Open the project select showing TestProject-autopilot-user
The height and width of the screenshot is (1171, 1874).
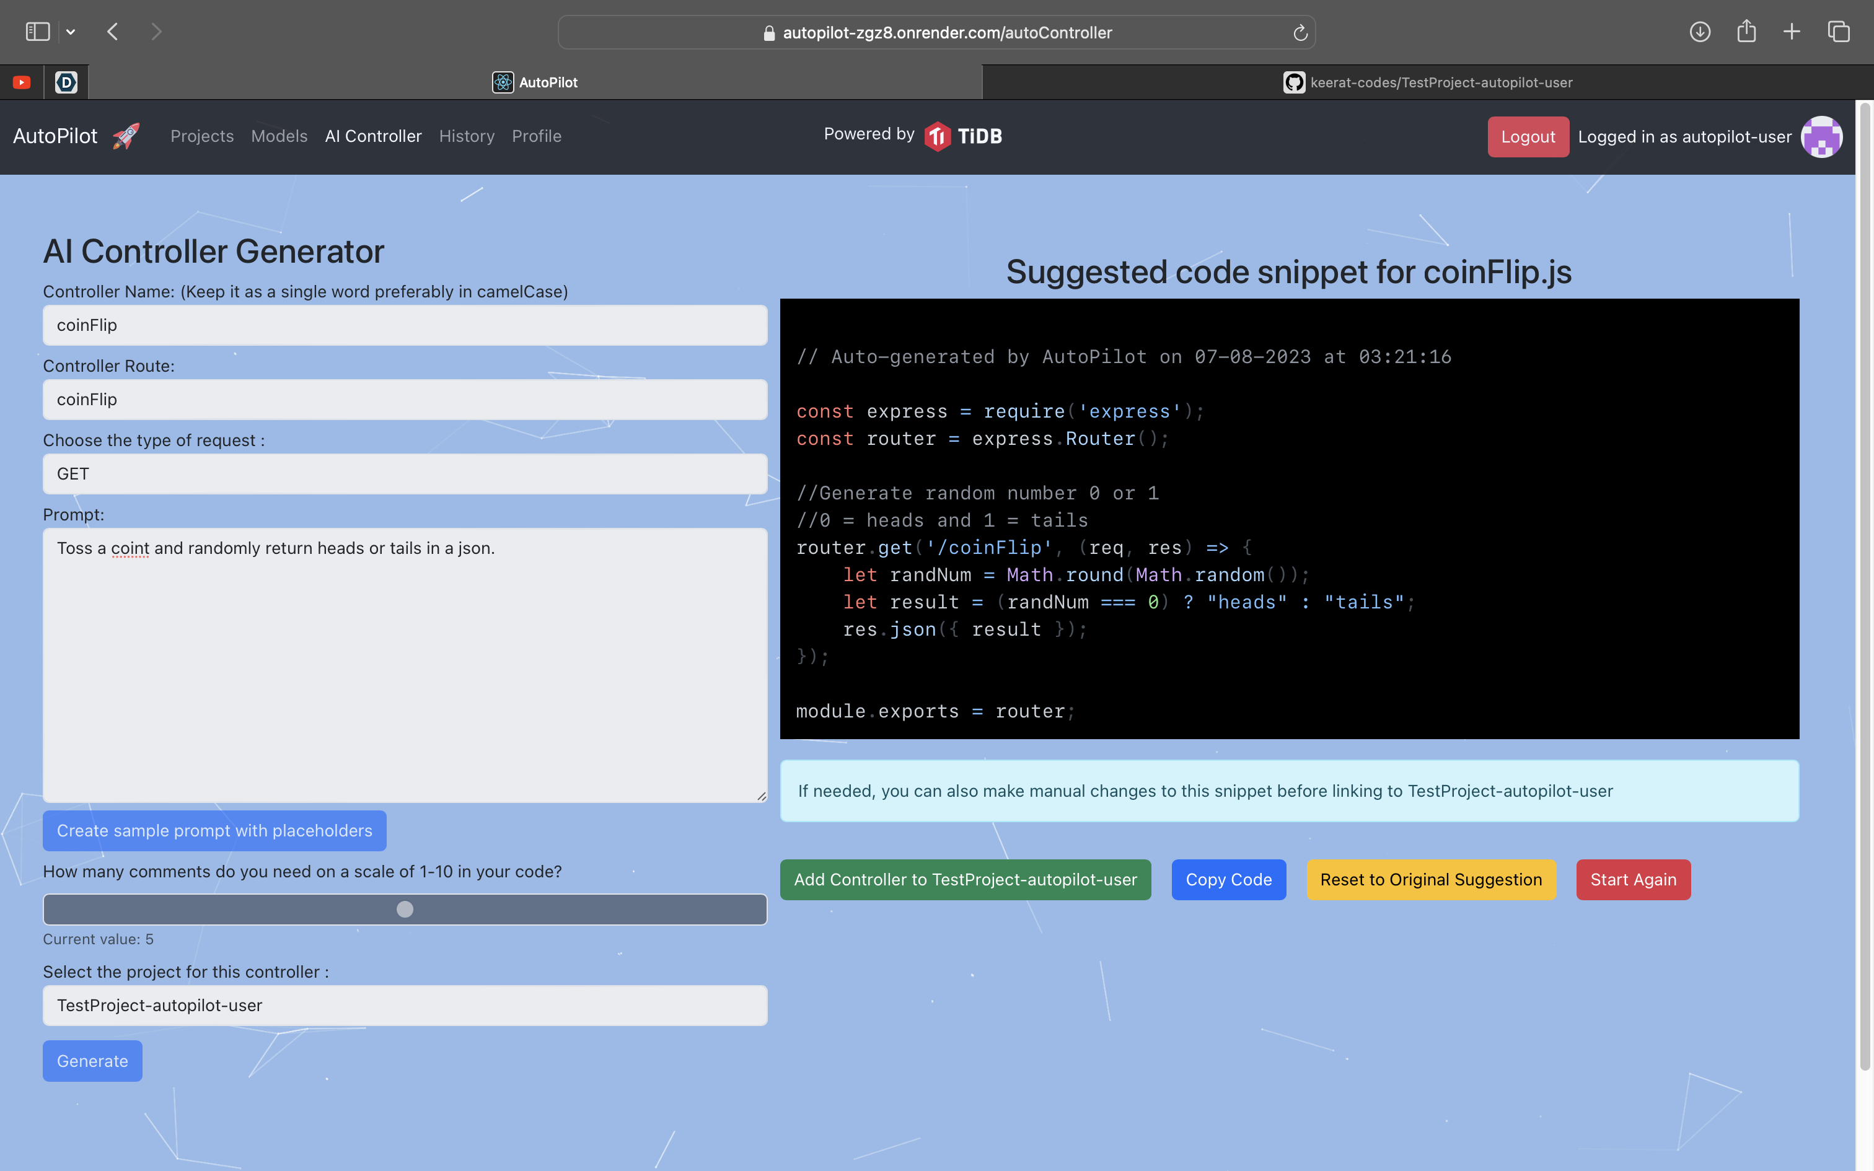coord(404,1005)
